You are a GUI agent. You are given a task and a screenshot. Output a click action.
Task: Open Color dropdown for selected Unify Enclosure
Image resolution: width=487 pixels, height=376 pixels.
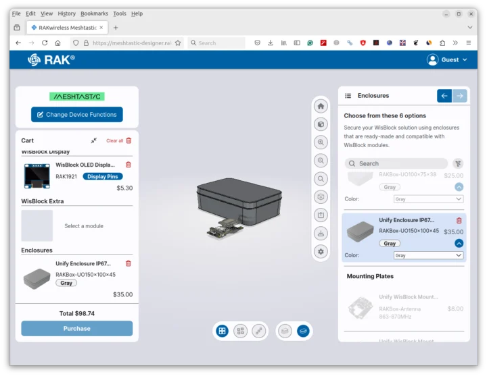coord(428,255)
